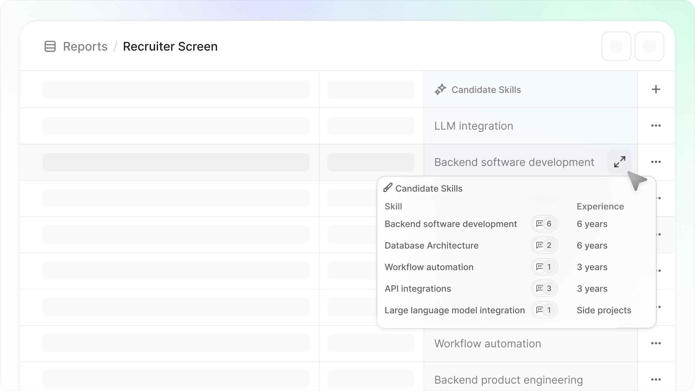Open the Reports breadcrumb link

click(85, 46)
